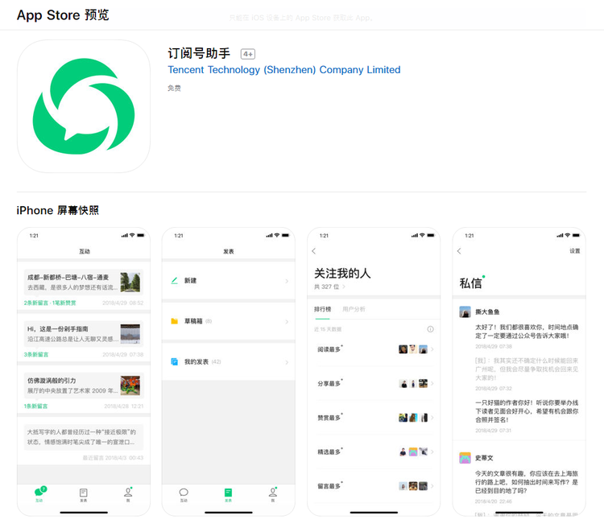Viewport: 604px width, 532px height.
Task: Switch to the 用户分析 tab
Action: click(354, 309)
